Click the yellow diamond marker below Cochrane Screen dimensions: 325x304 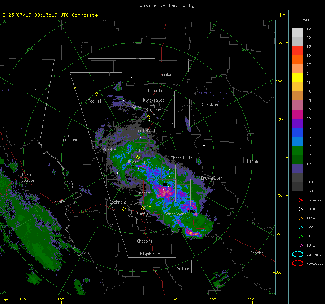pos(124,209)
